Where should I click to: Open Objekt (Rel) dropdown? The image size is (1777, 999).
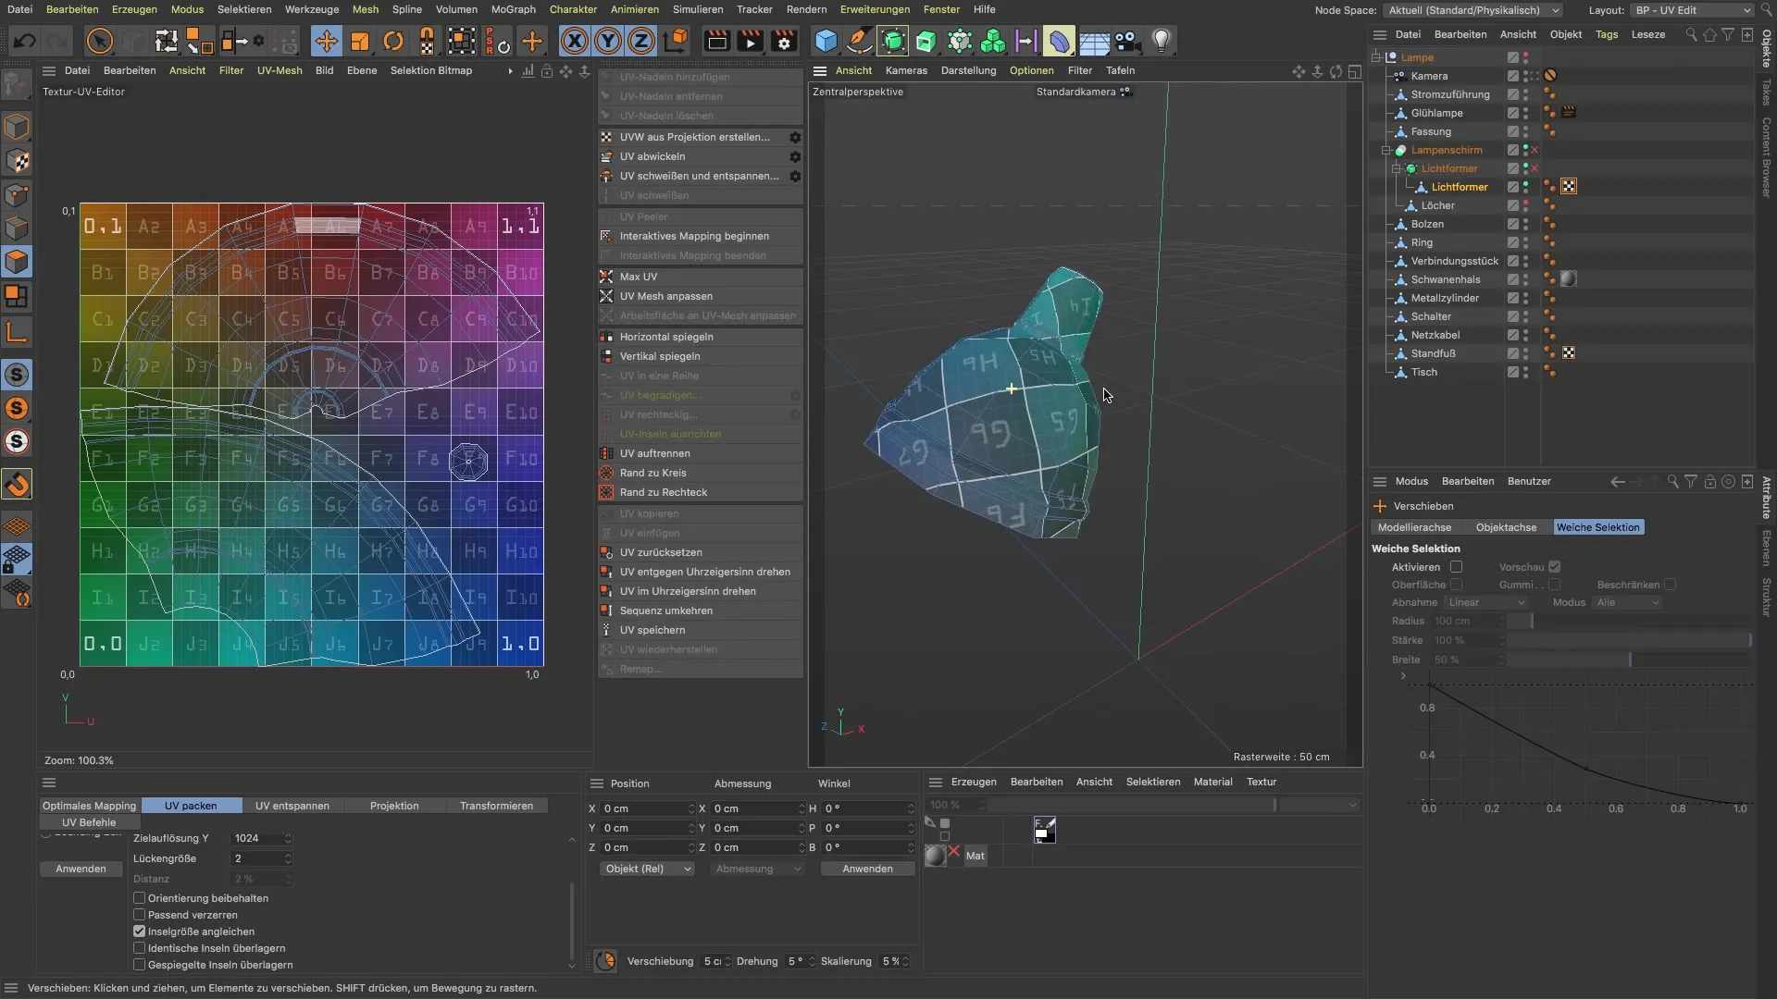tap(647, 869)
